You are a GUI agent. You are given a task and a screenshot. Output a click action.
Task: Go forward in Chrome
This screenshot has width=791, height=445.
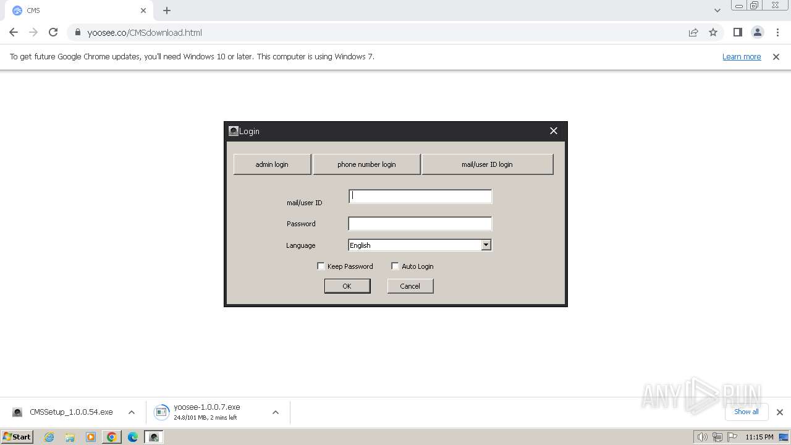[33, 33]
